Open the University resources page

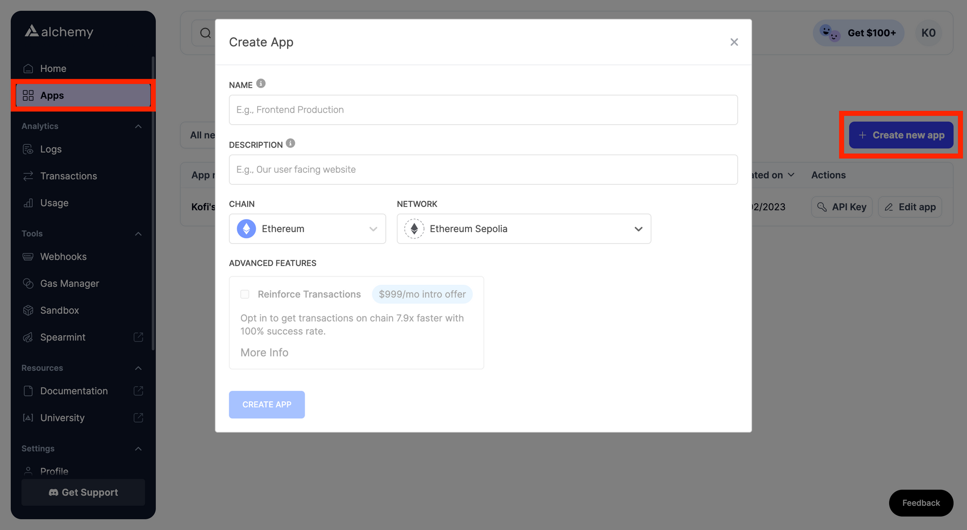click(62, 417)
